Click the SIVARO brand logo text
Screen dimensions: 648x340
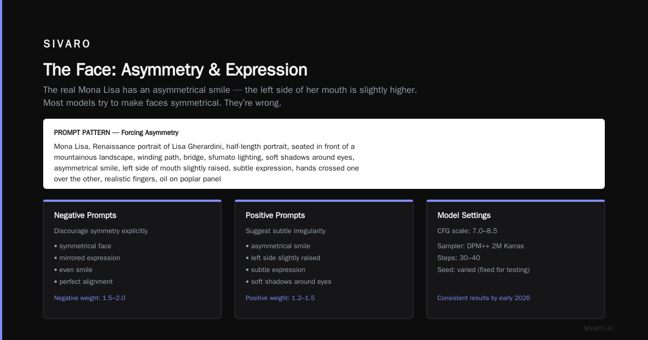pos(67,44)
